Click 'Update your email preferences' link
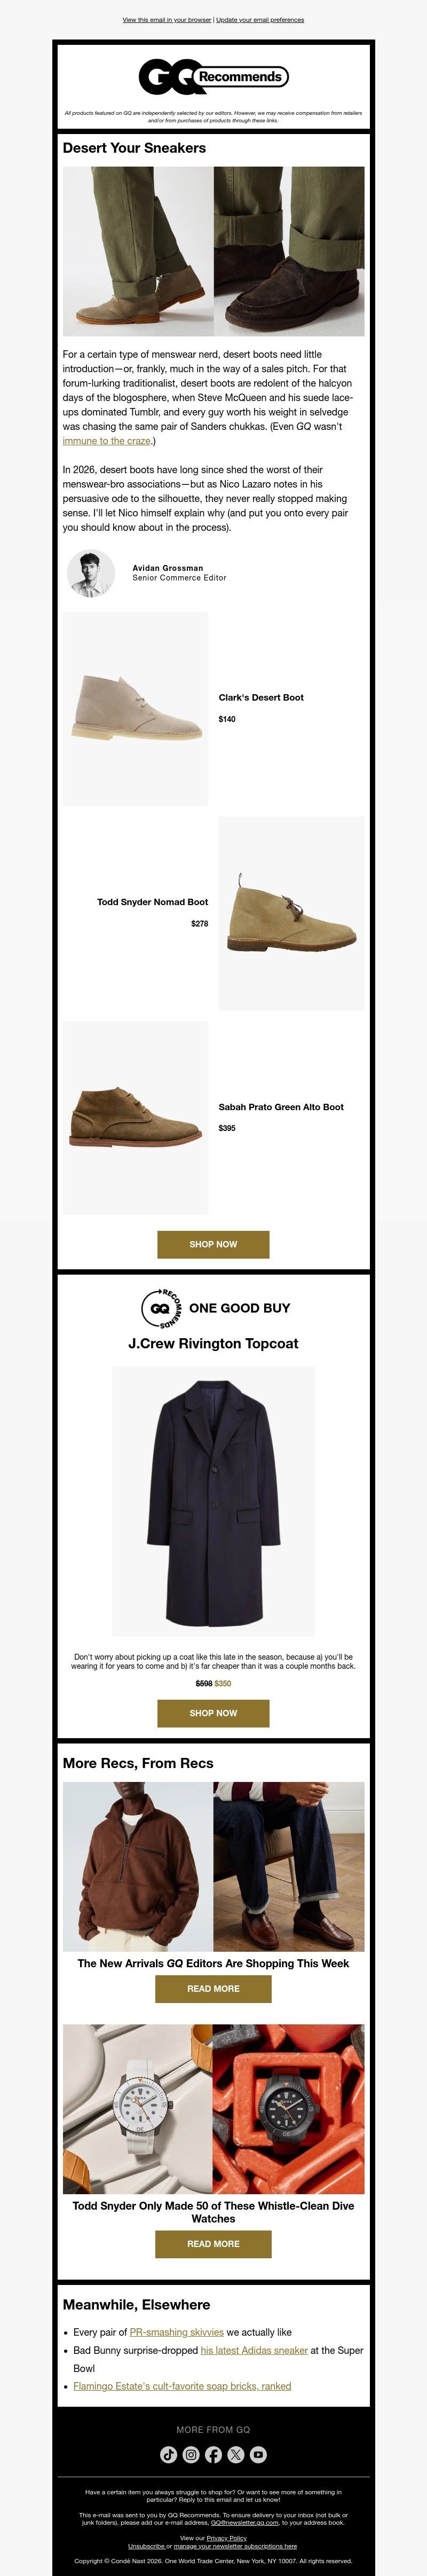This screenshot has width=427, height=2576. click(260, 19)
